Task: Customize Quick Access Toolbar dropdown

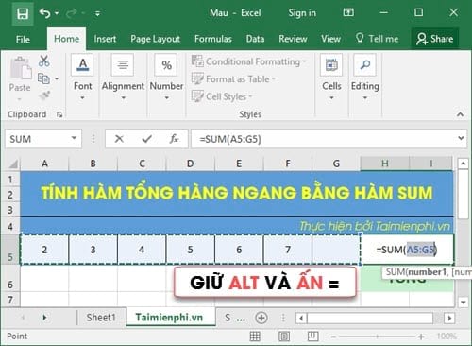Action: coord(97,13)
